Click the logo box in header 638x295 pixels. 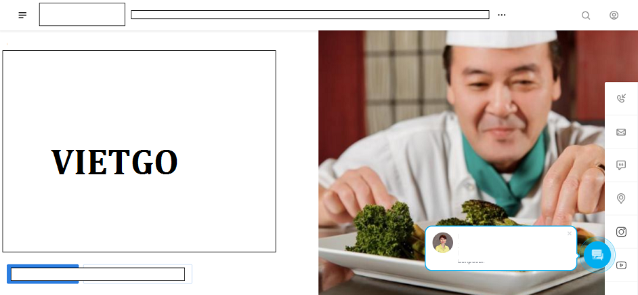tap(82, 14)
